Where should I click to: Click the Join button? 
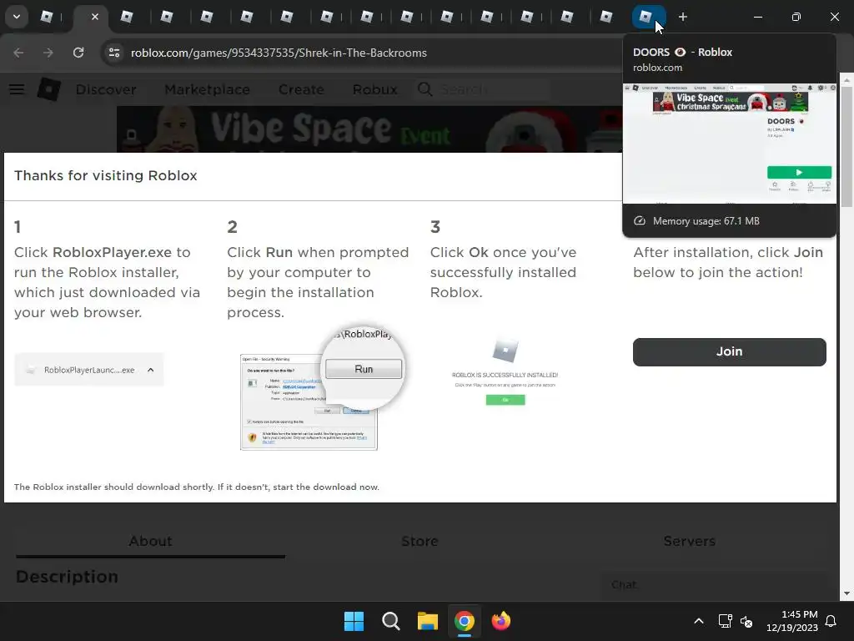pos(729,351)
